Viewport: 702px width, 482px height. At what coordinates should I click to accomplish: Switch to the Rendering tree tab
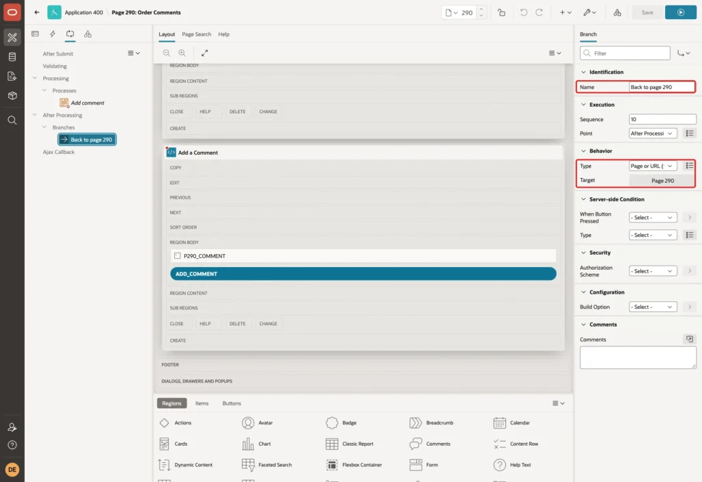pos(35,34)
